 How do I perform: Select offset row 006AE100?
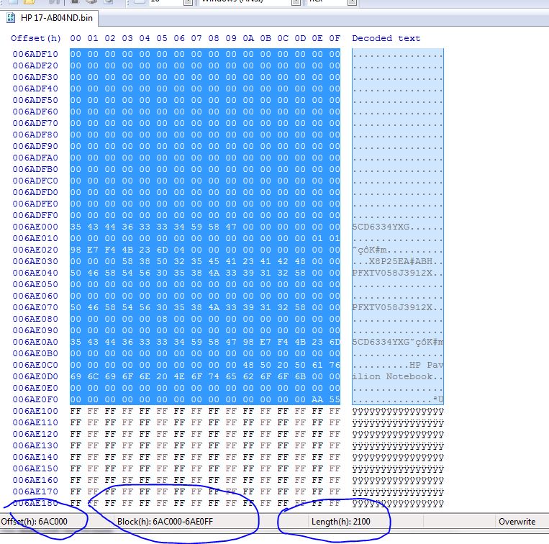coord(35,411)
